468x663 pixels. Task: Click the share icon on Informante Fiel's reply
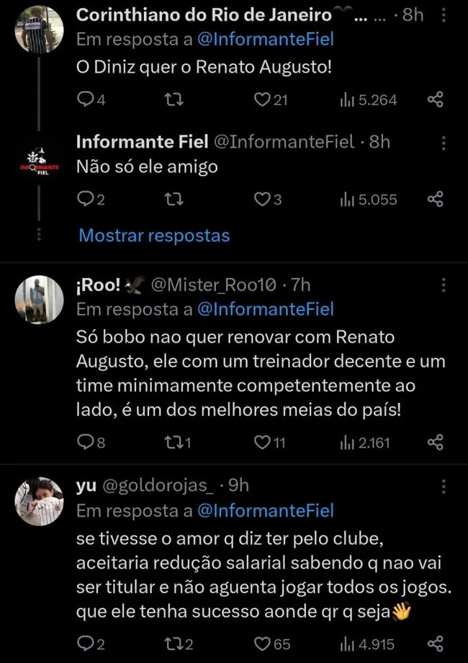click(436, 199)
